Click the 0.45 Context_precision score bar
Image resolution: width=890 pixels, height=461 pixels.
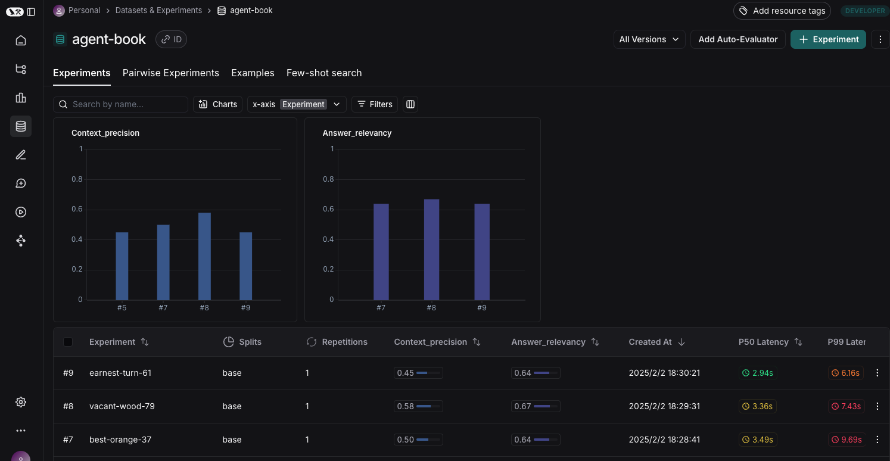point(418,373)
